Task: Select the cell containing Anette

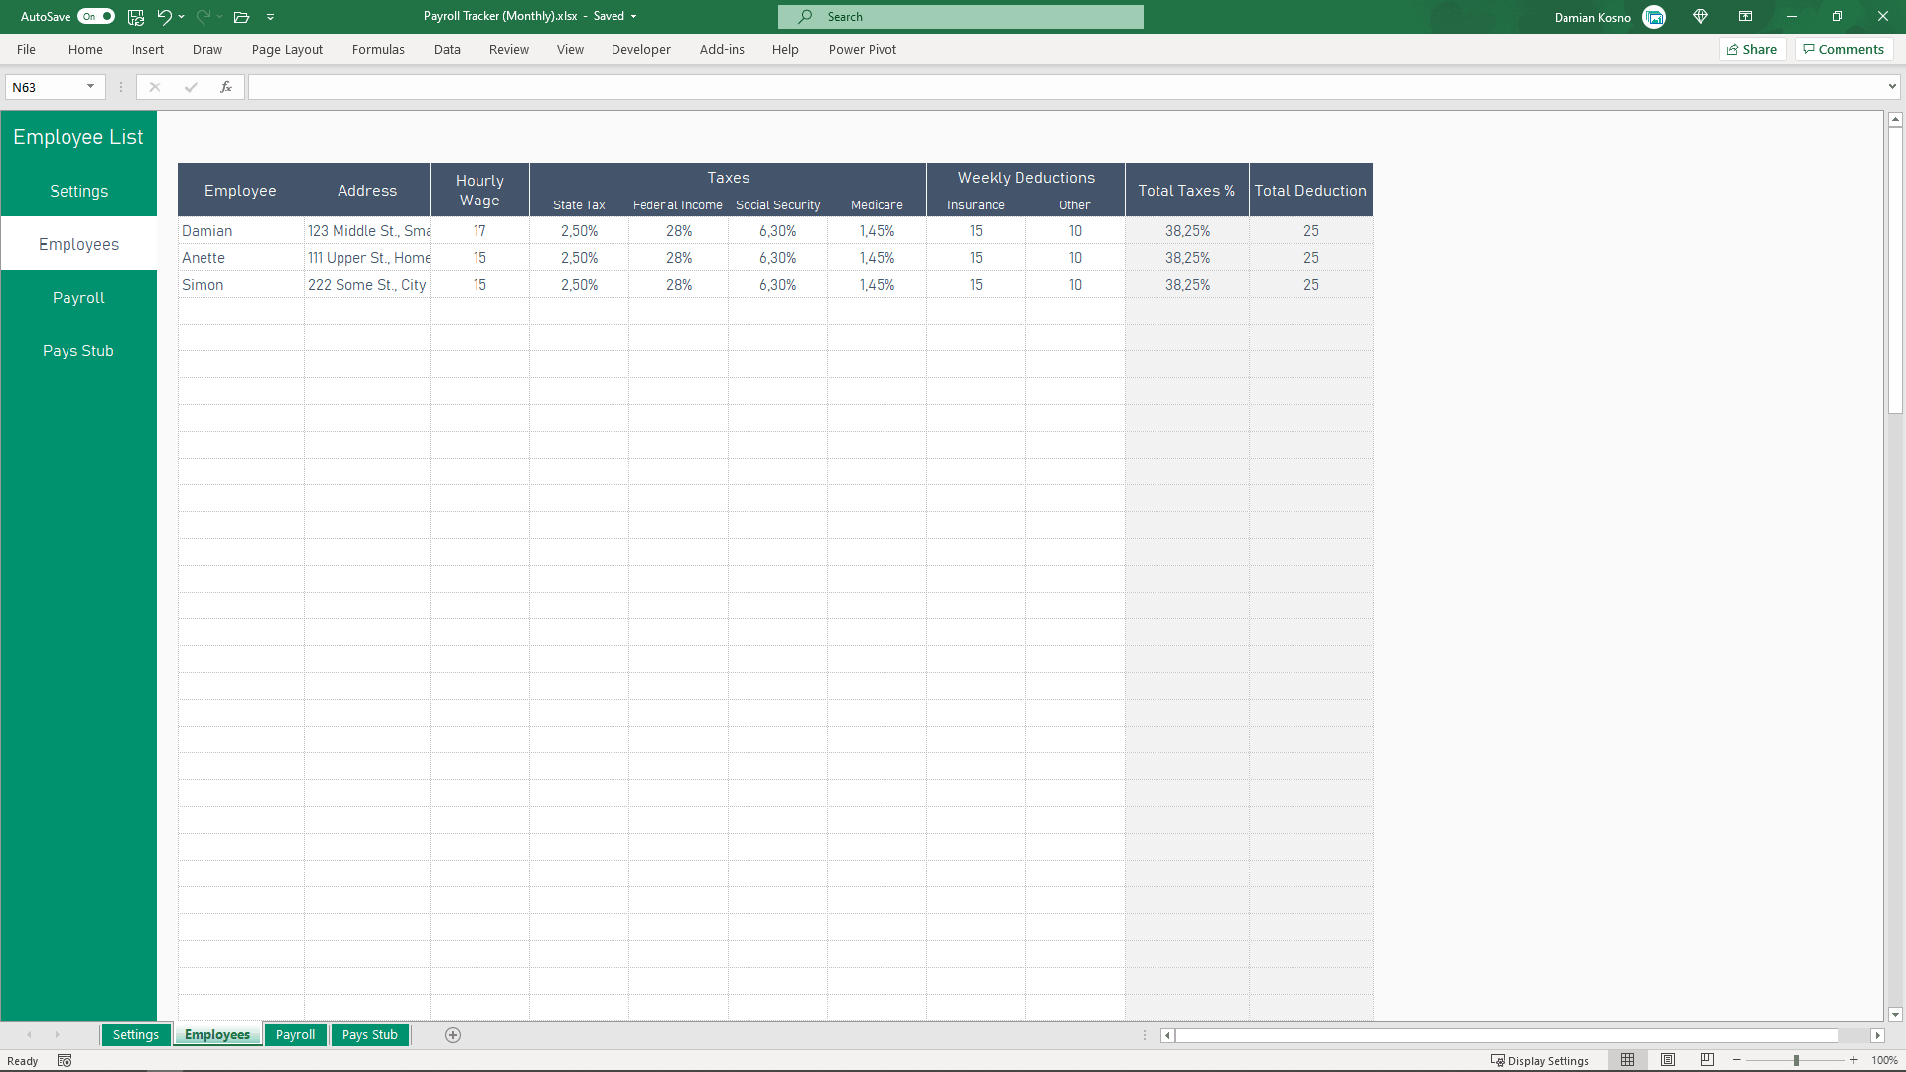Action: coord(241,258)
